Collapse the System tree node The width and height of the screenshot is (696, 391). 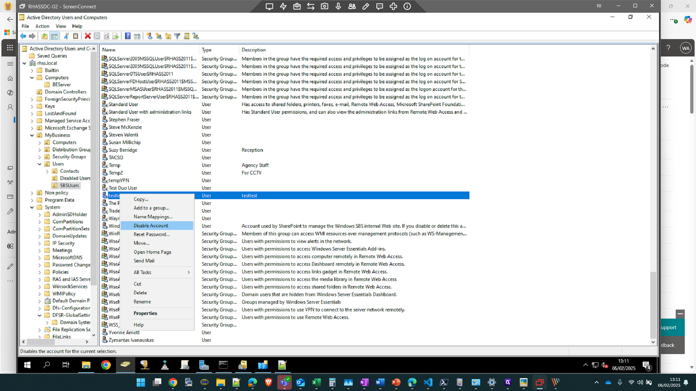32,207
